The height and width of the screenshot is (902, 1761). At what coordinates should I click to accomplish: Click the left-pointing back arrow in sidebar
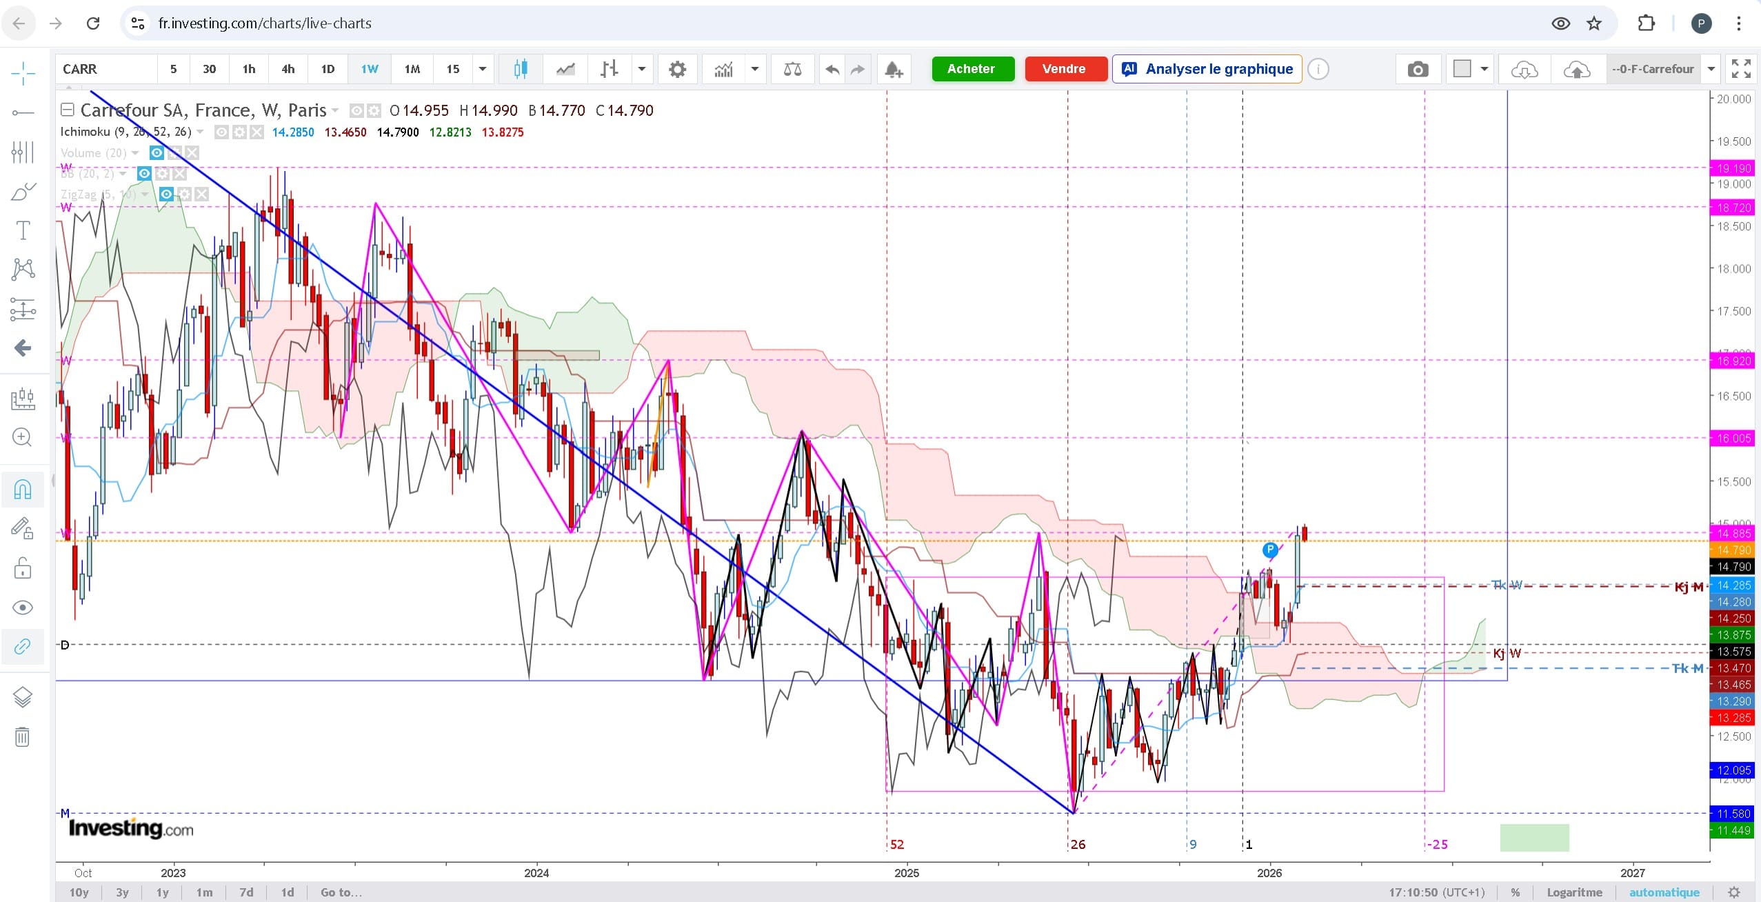pyautogui.click(x=23, y=348)
